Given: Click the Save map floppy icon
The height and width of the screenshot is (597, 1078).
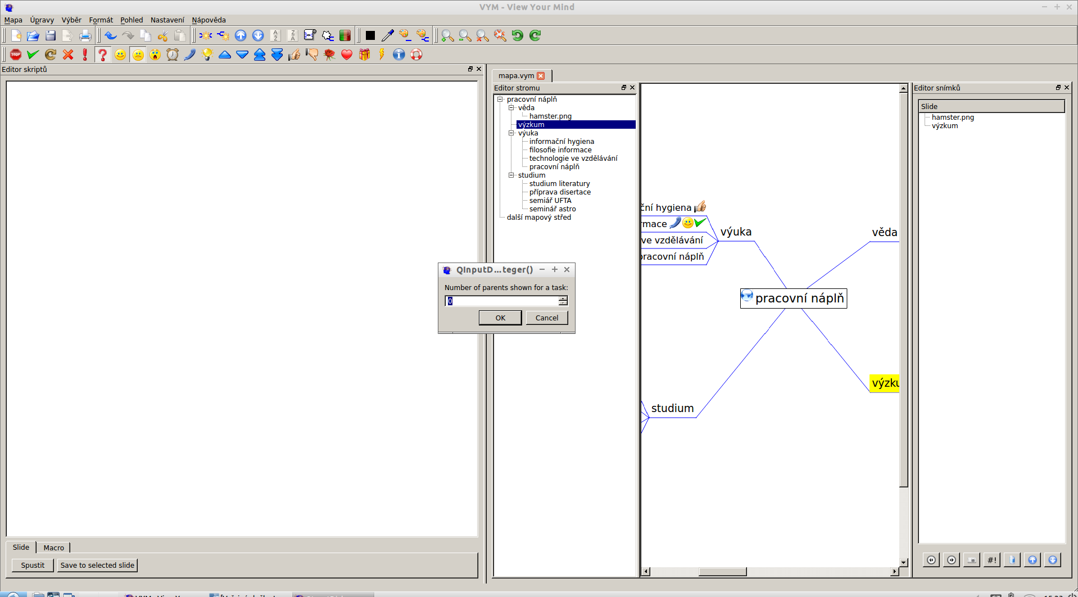Looking at the screenshot, I should point(51,36).
